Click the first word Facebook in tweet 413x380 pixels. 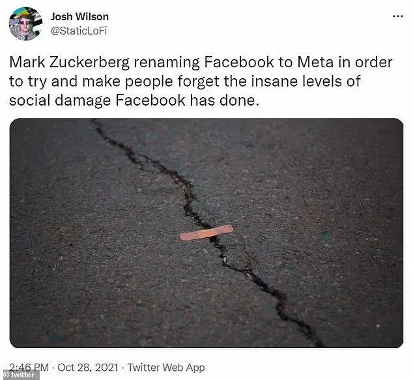coord(239,62)
